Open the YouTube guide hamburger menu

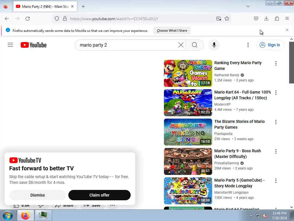point(10,45)
